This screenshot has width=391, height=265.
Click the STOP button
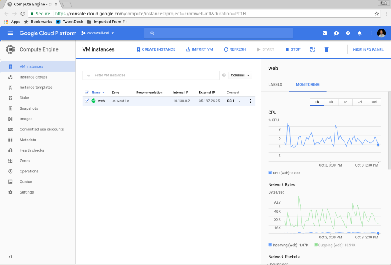click(293, 49)
